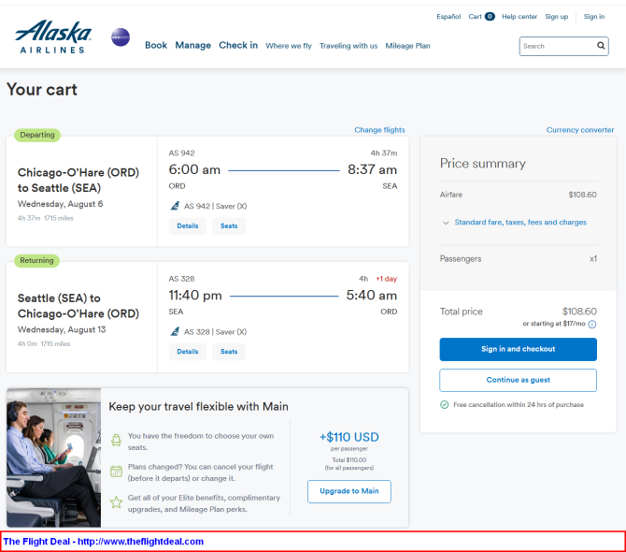Open Where we fly
Screen dimensions: 626x552
pos(289,46)
